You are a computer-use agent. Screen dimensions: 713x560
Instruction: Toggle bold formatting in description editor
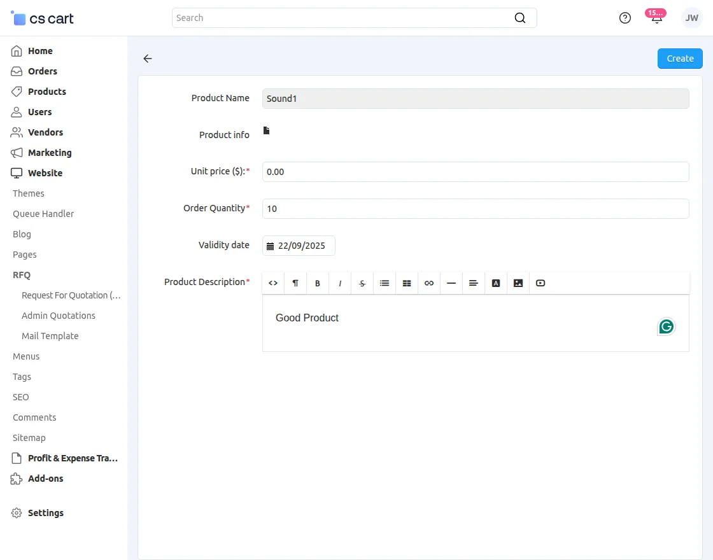[x=318, y=283]
